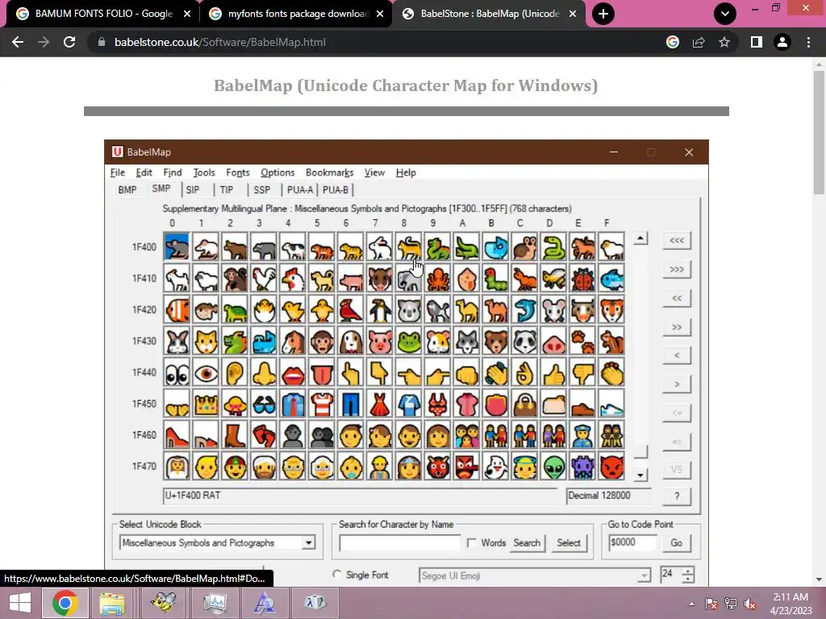Bookmark this page with the star icon
Image resolution: width=826 pixels, height=619 pixels.
724,42
